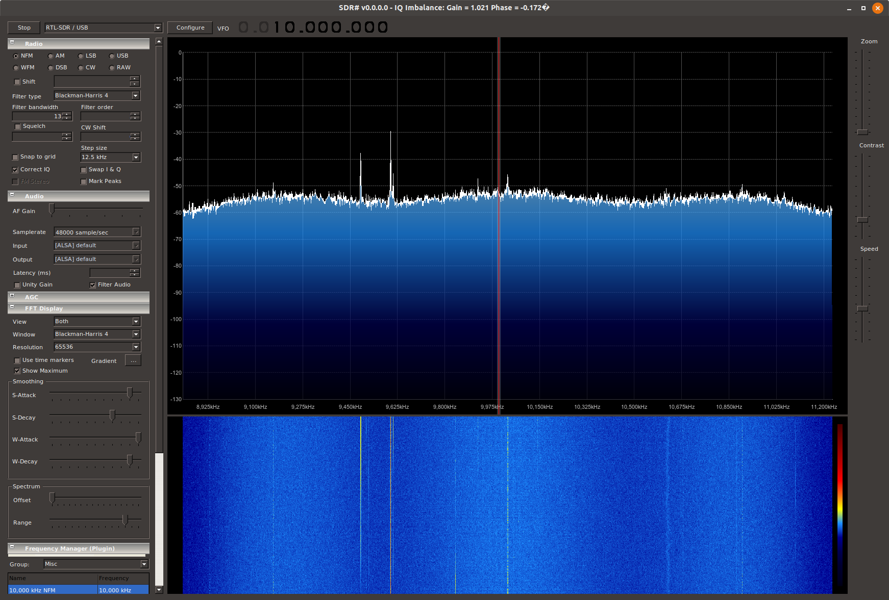This screenshot has width=889, height=600.
Task: Enable the Snap to grid checkbox
Action: (15, 157)
